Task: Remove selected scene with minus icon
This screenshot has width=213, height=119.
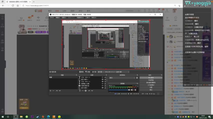Action: (x=54, y=91)
